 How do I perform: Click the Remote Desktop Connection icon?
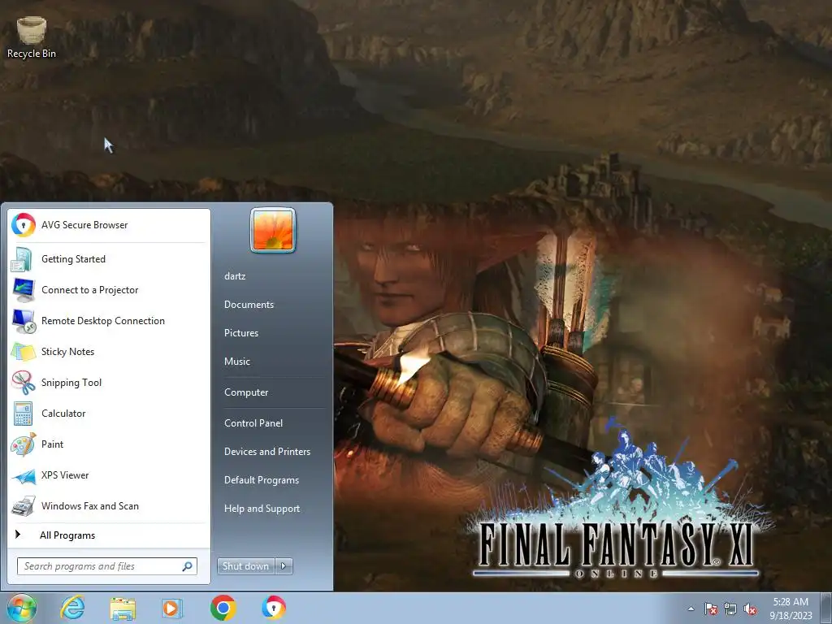click(x=24, y=321)
